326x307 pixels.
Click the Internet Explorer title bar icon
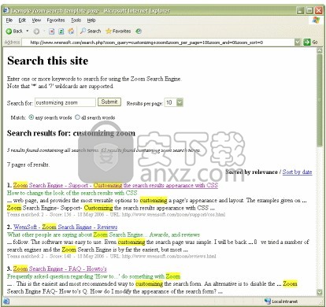6,11
